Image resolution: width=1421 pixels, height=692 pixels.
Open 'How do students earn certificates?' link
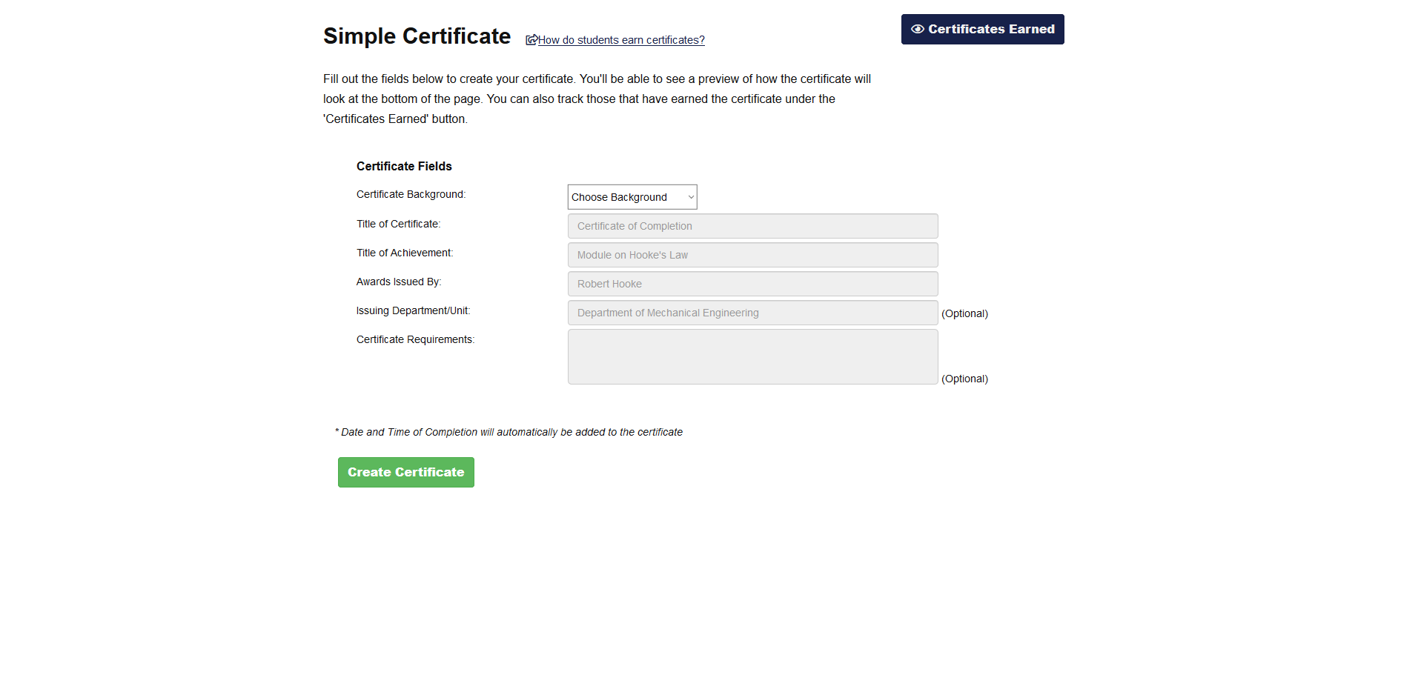click(621, 40)
